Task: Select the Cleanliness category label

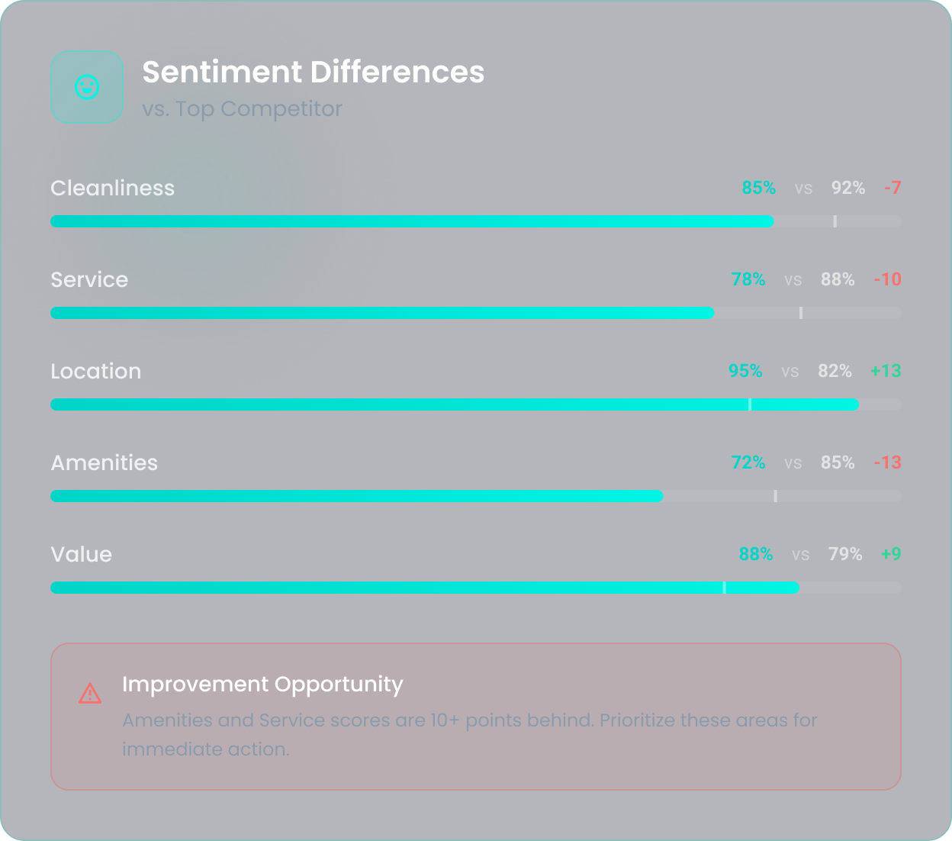Action: coord(112,188)
